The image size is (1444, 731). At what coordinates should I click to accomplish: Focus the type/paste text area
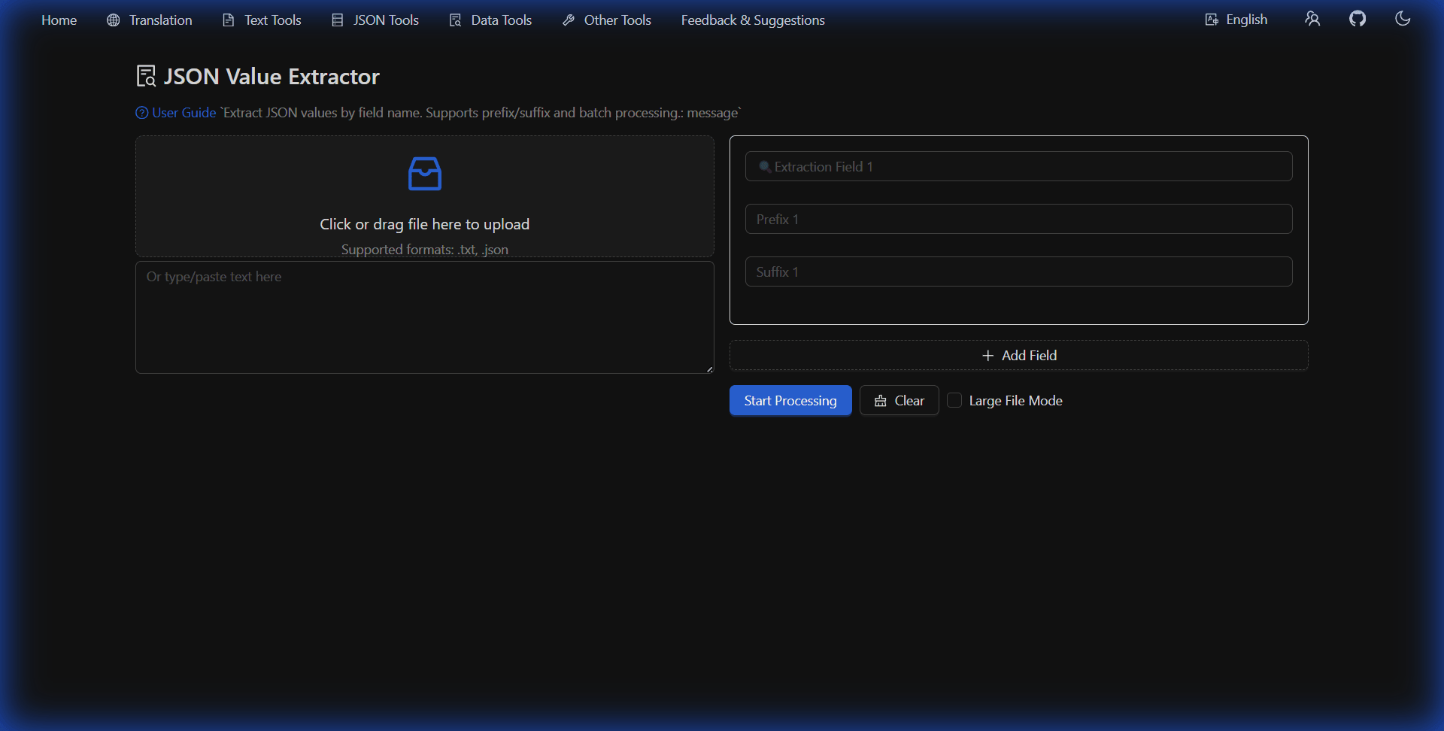click(424, 317)
